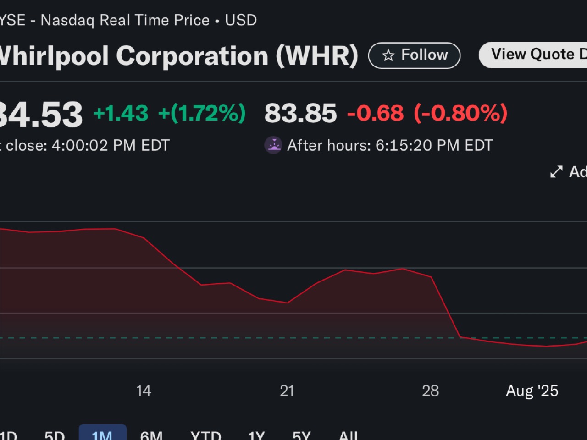
Task: Open the Advanced Chart link text
Action: 577,172
